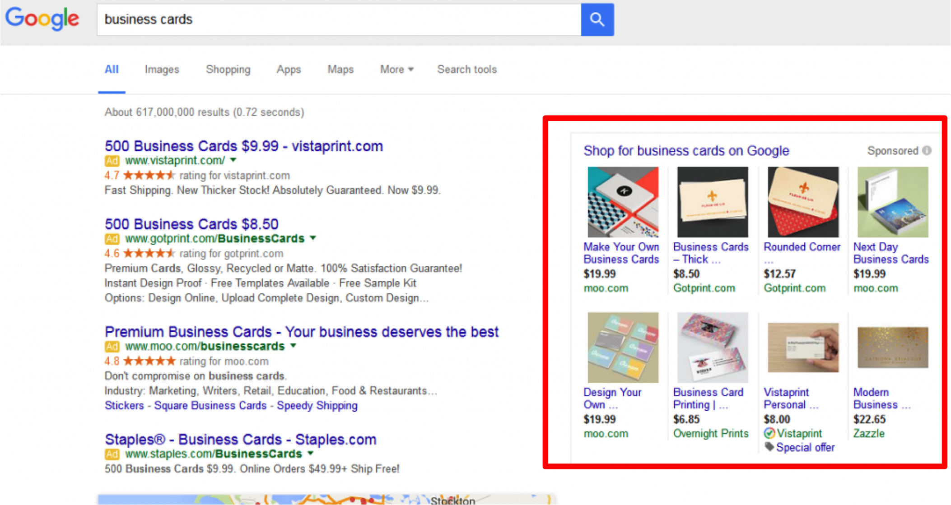
Task: Click the star rating for moo.com
Action: click(149, 361)
